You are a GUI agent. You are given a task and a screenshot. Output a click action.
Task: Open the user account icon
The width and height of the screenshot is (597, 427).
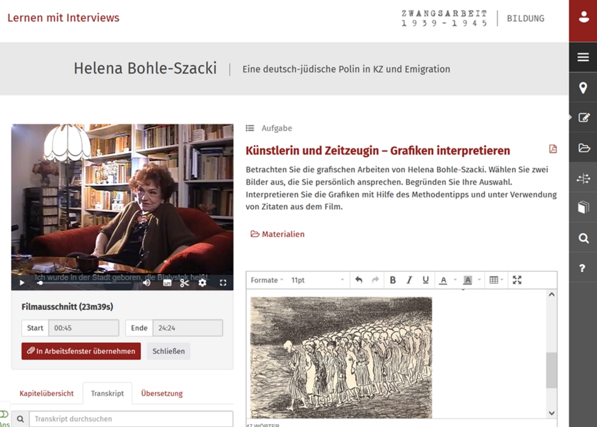click(583, 18)
